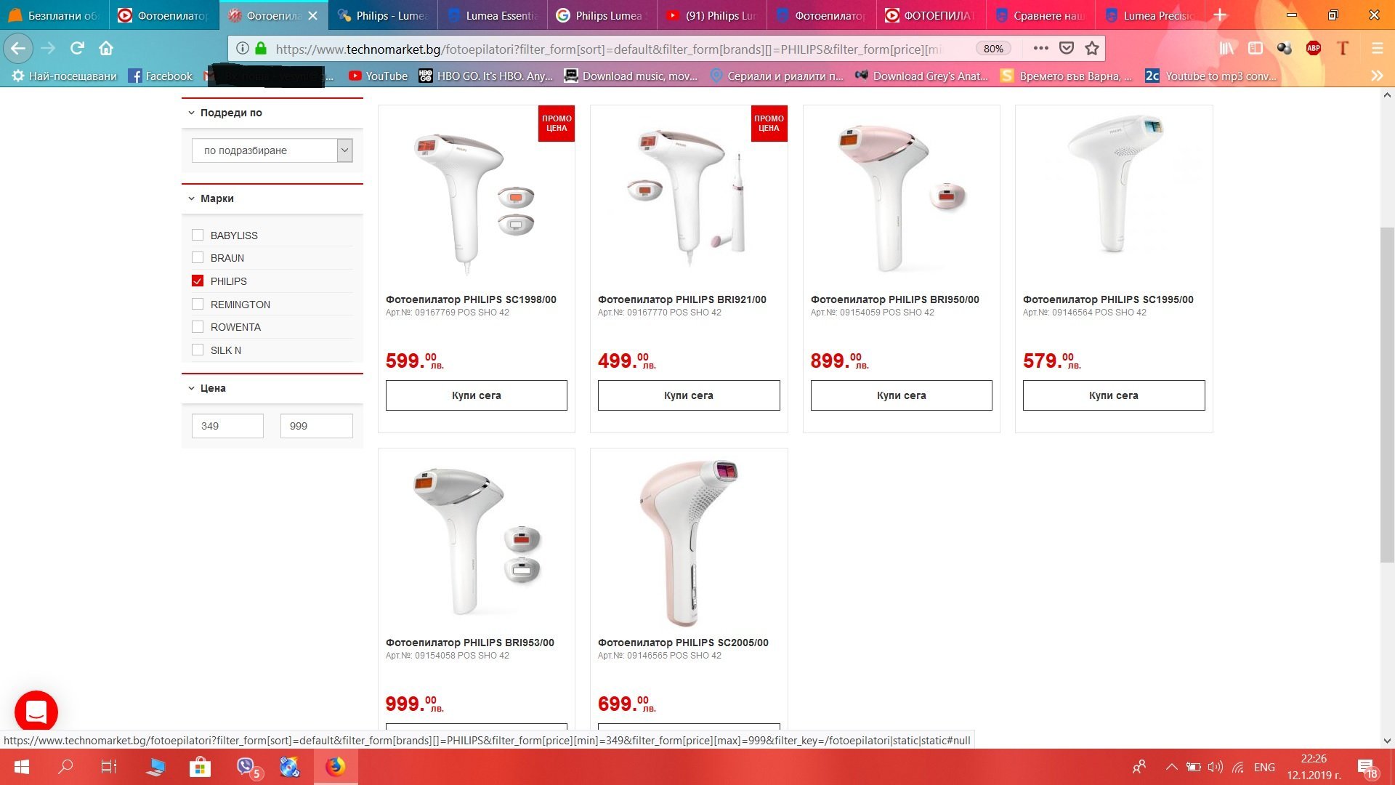Uncheck the PHILIPS brand filter
The image size is (1395, 785).
pyautogui.click(x=198, y=281)
